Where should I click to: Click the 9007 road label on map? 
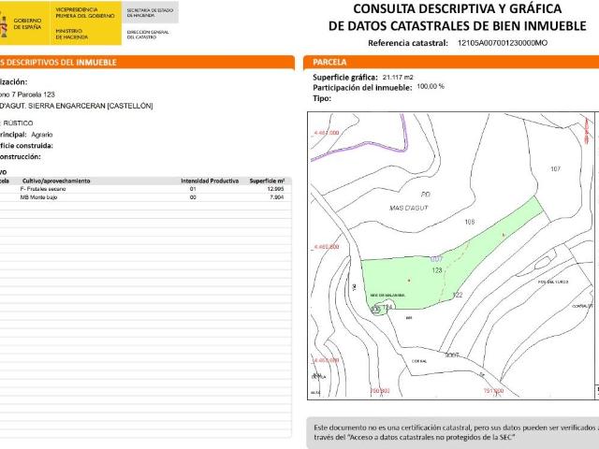(x=452, y=355)
